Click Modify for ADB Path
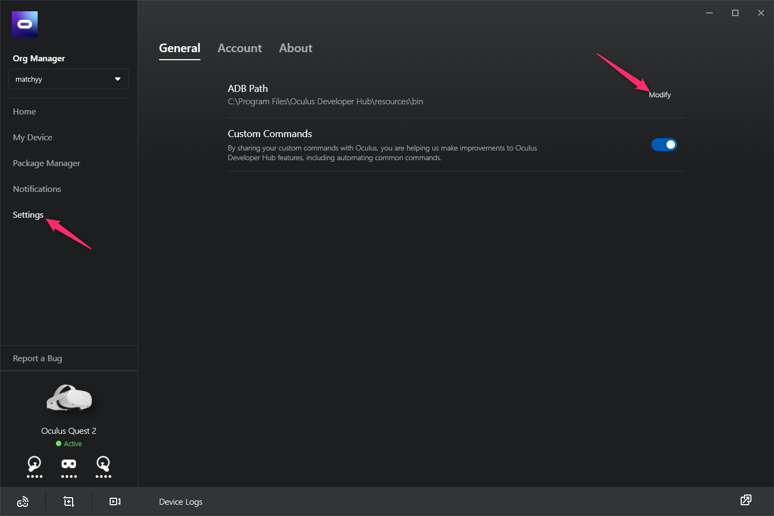 pos(660,95)
